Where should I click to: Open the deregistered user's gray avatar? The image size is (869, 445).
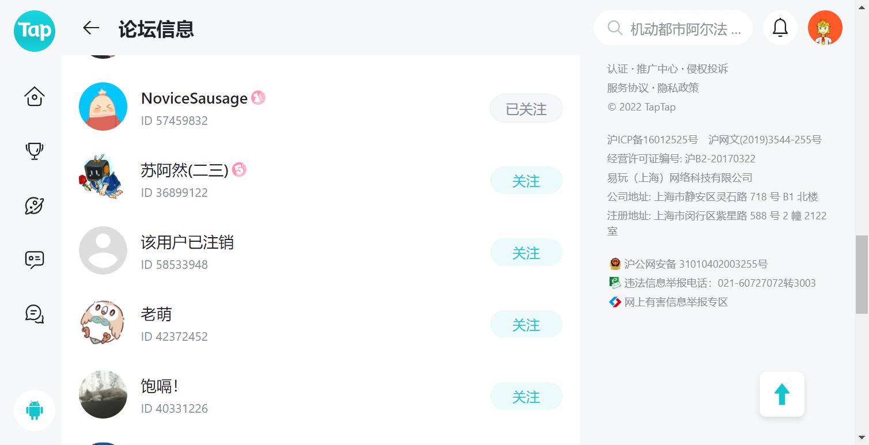[x=103, y=250]
